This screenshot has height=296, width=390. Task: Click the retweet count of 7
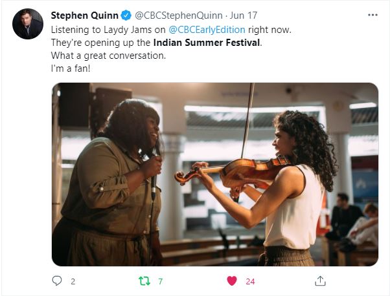click(x=160, y=281)
